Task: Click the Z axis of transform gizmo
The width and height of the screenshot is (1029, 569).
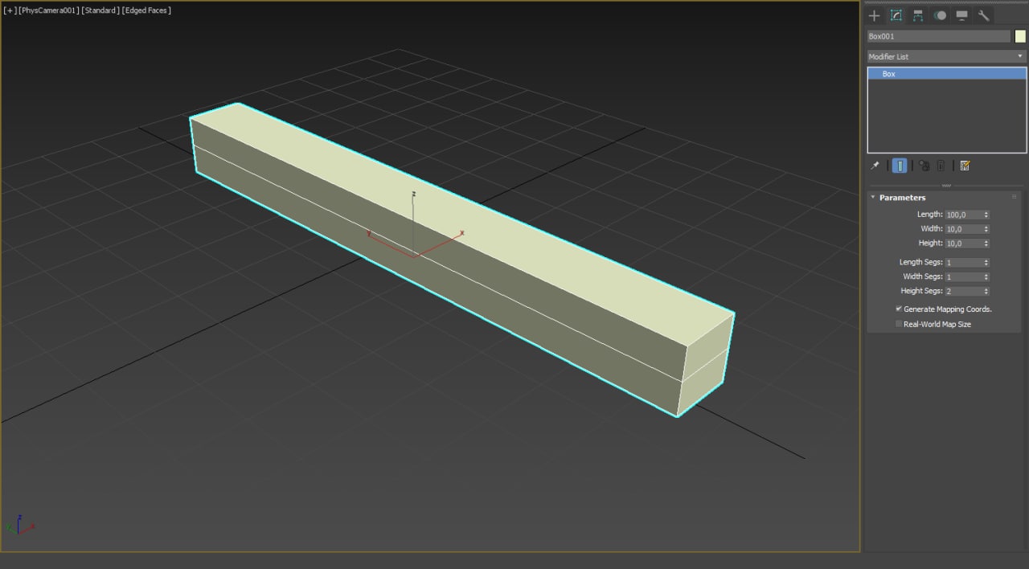Action: [413, 223]
